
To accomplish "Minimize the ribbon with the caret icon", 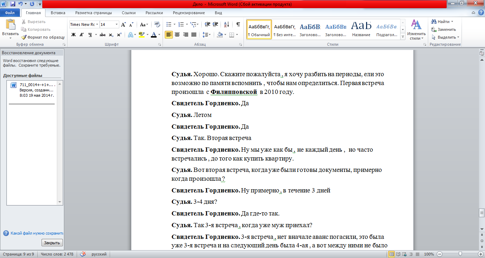I will click(x=474, y=13).
